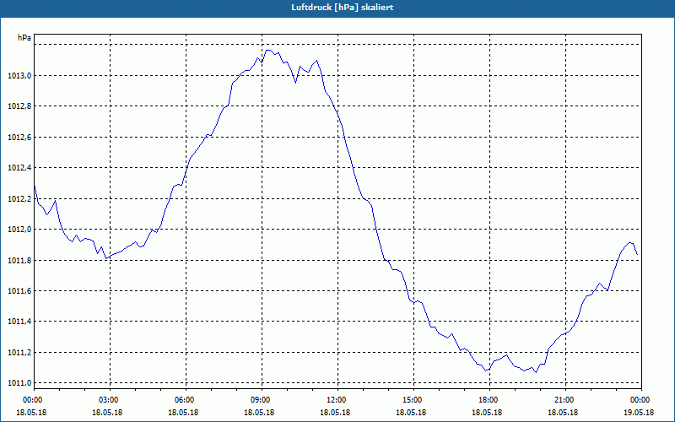Click the 18:00 time label

490,400
